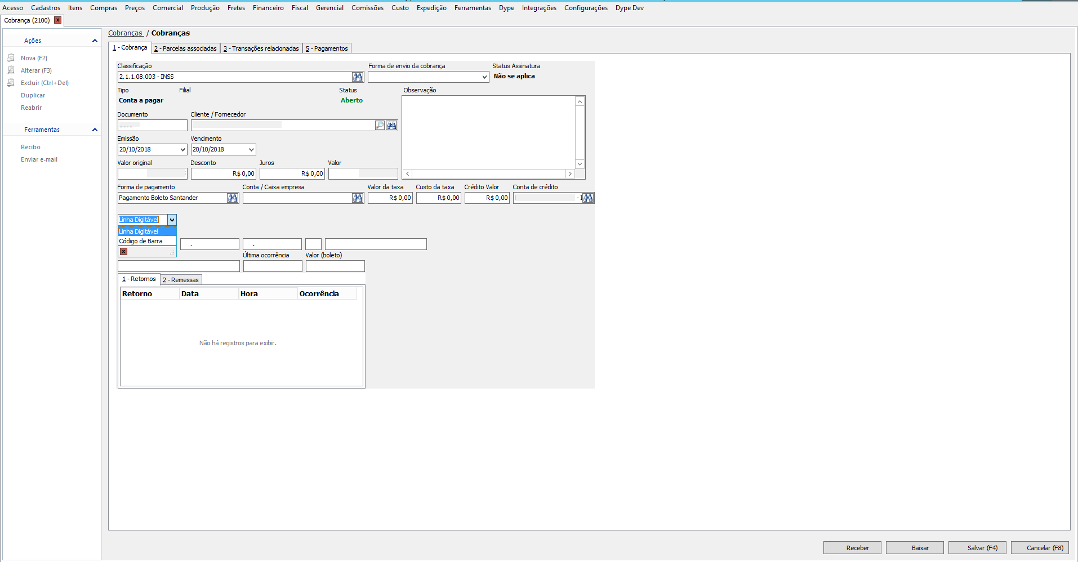Open the Configurações menu

coord(586,8)
